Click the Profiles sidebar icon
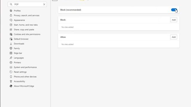Image resolution: width=191 pixels, height=107 pixels. click(x=11, y=11)
